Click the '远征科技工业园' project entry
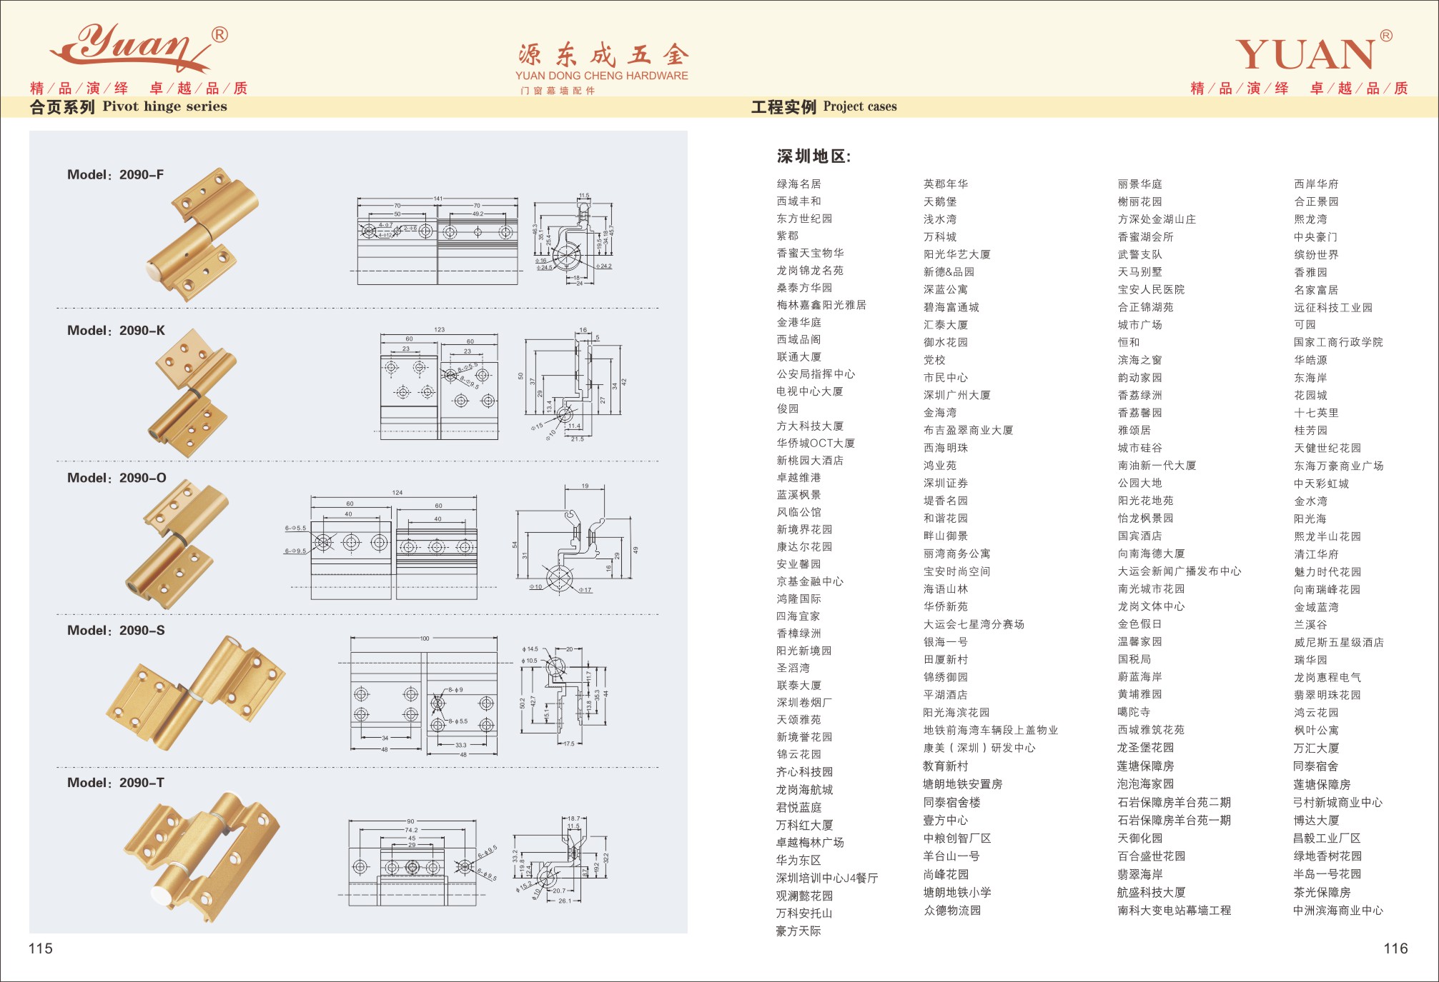 (1333, 308)
